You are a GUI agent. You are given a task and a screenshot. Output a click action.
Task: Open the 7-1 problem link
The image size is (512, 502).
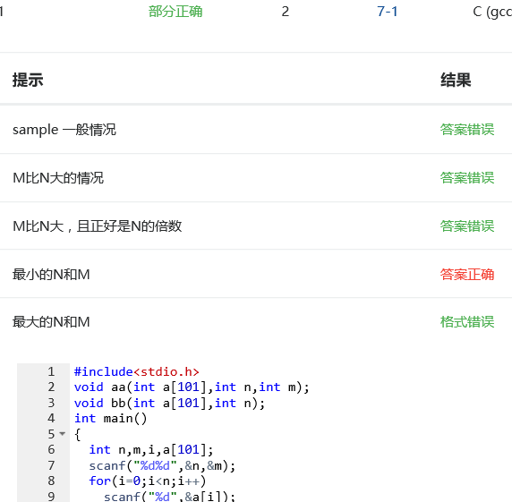(388, 12)
